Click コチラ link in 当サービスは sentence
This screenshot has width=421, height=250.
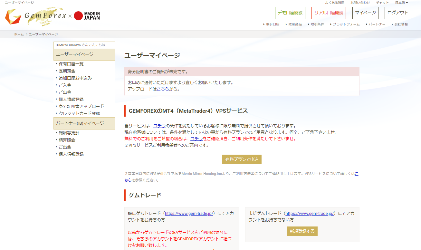point(159,126)
